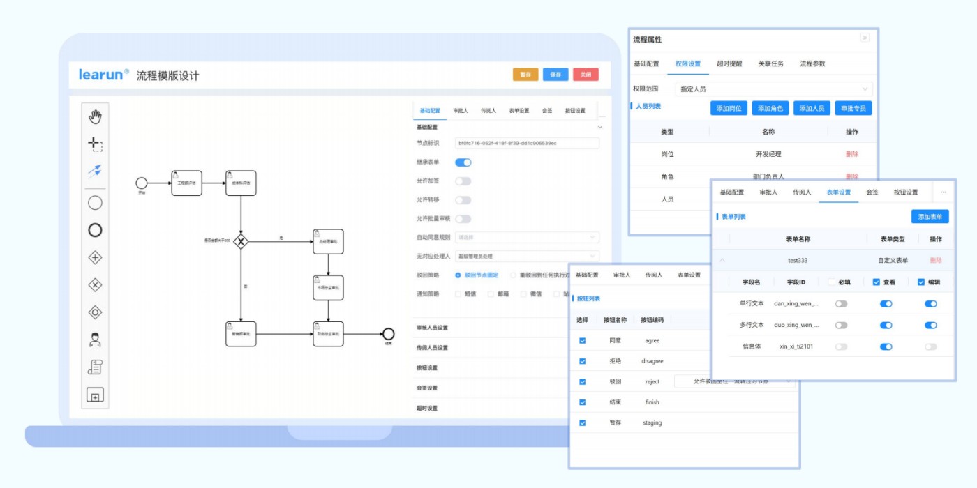The height and width of the screenshot is (488, 977).
Task: Enable the 允许加签 switch
Action: coord(463,181)
